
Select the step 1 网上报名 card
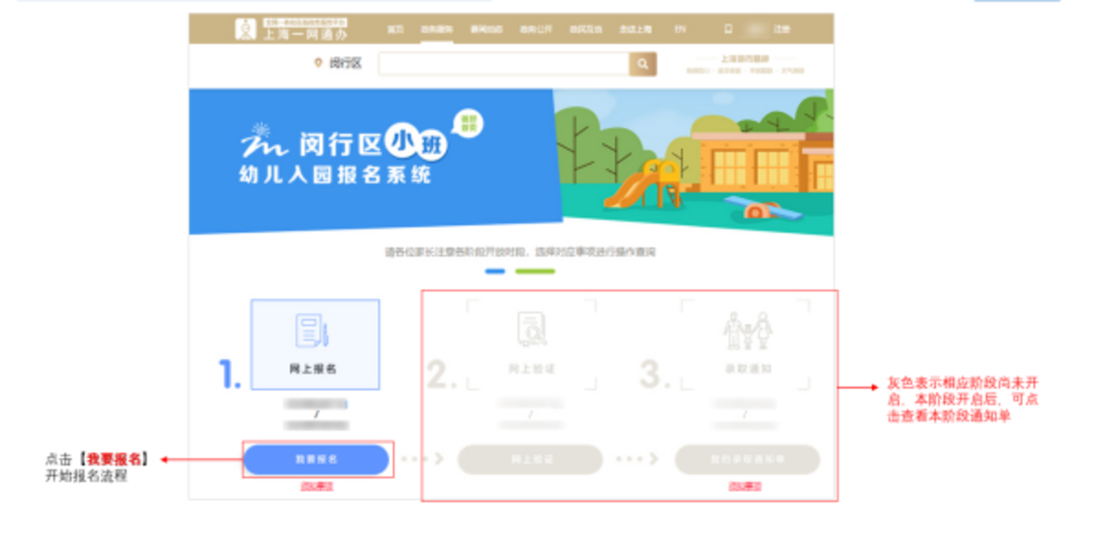pyautogui.click(x=315, y=342)
